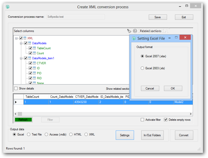Click the Conversion process name field
Screen dimensions: 208x158
(x=75, y=17)
